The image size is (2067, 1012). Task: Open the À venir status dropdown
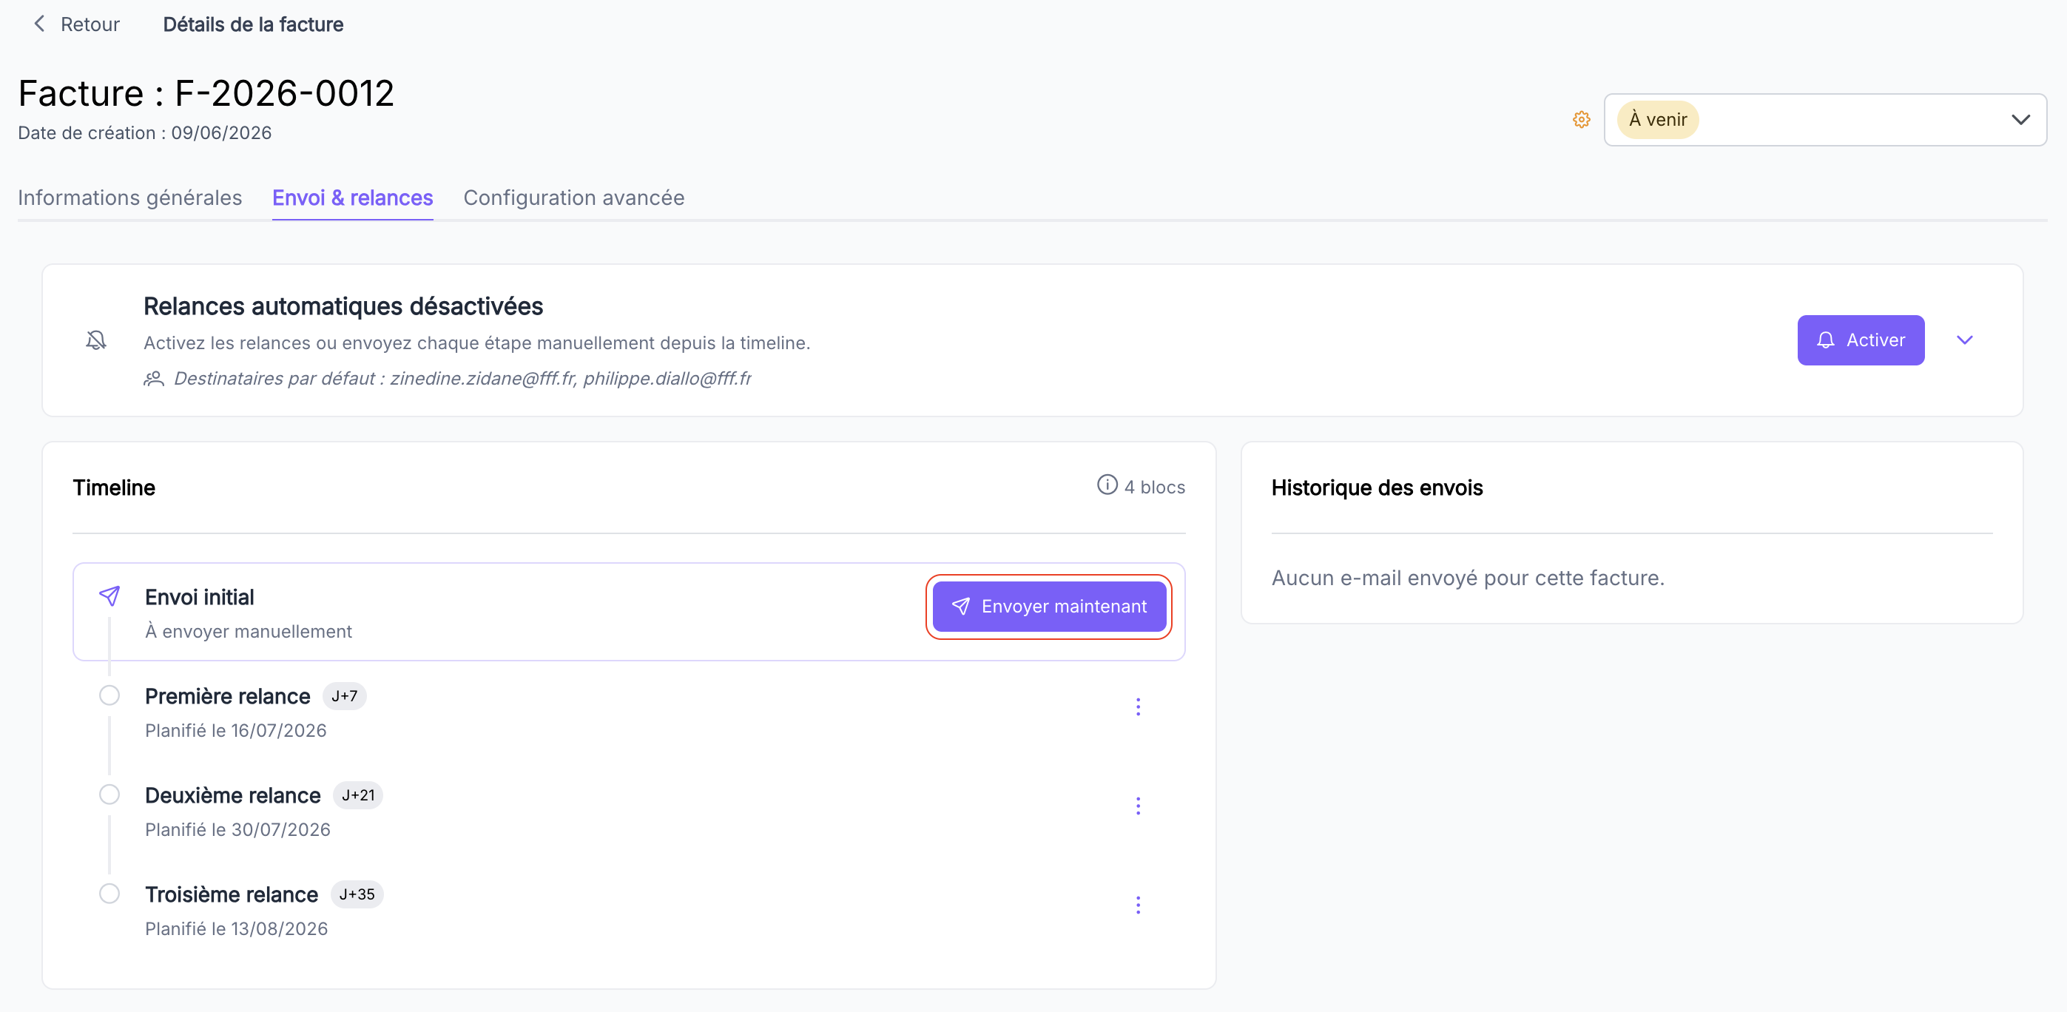(1824, 120)
